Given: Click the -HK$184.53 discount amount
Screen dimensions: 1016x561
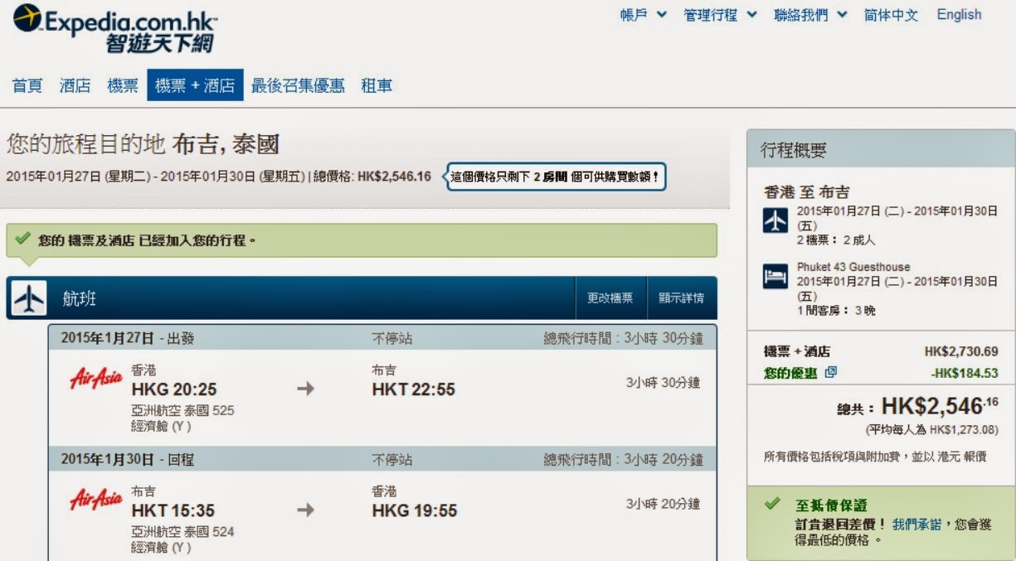Looking at the screenshot, I should tap(965, 373).
